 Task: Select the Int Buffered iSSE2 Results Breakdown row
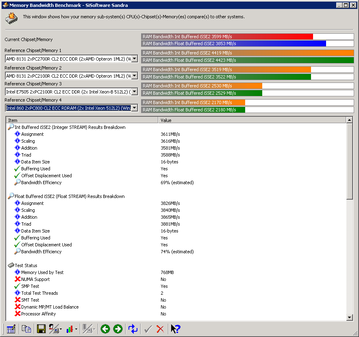pyautogui.click(x=70, y=127)
